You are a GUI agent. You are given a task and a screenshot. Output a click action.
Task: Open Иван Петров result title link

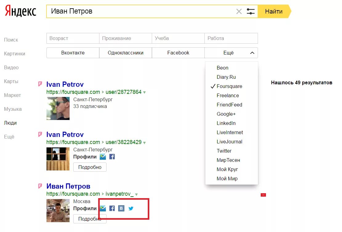pyautogui.click(x=68, y=186)
